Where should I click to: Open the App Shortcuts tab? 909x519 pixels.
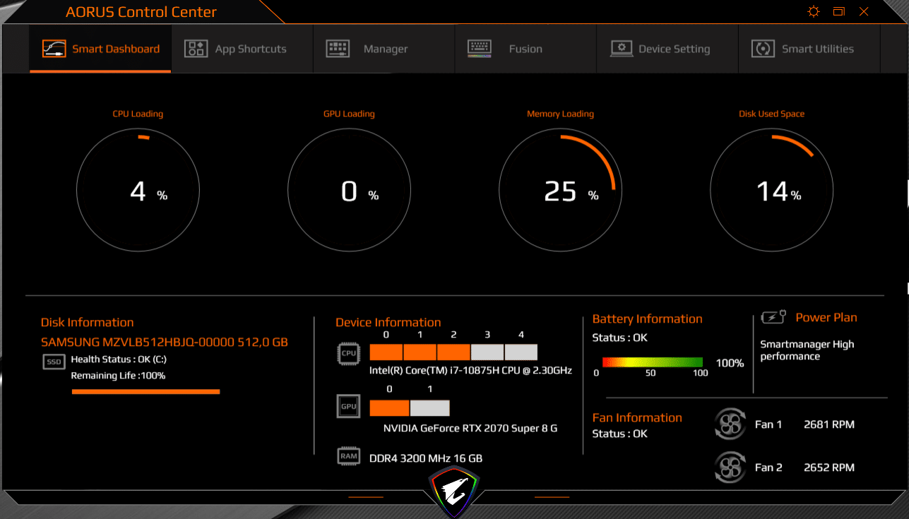pos(242,49)
